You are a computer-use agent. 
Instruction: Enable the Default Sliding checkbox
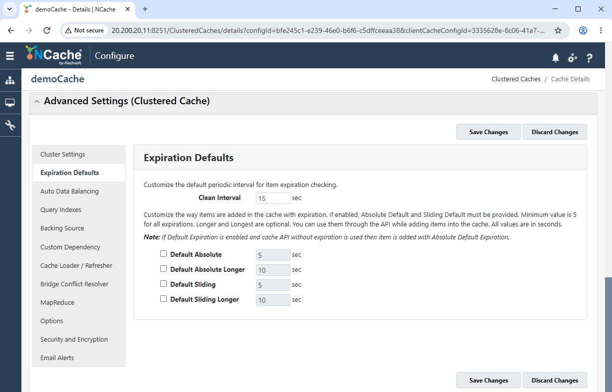163,283
